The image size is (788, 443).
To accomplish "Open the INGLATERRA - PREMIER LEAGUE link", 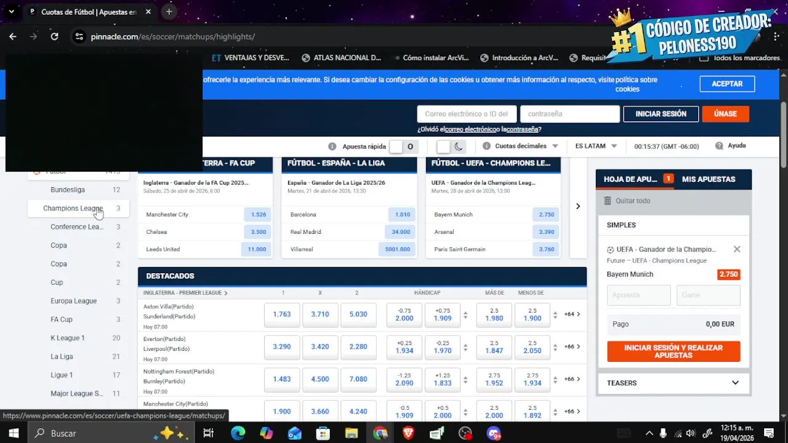I will click(185, 293).
